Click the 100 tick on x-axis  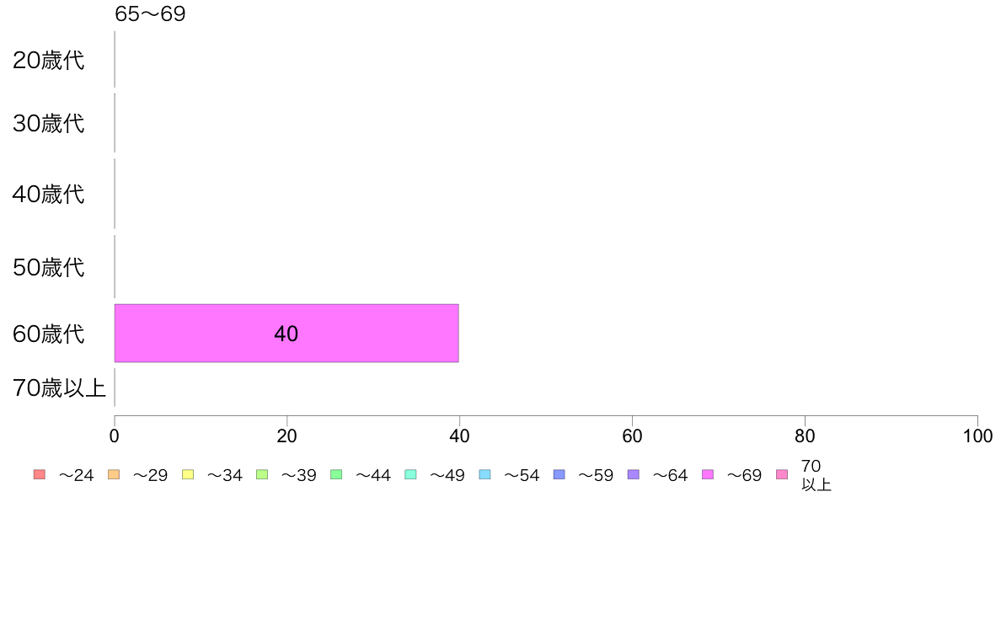coord(977,436)
